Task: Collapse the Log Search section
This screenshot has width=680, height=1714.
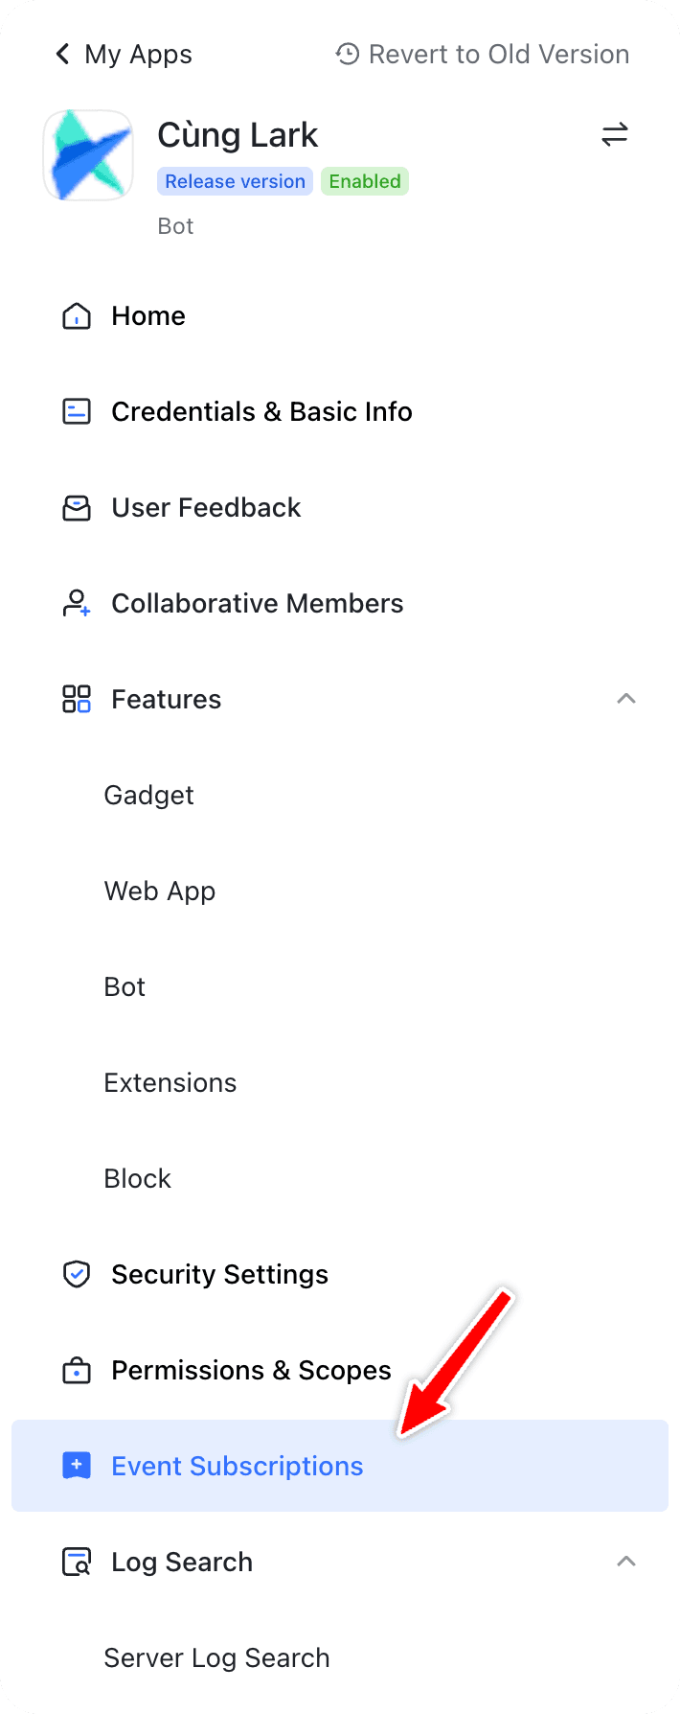Action: click(625, 1562)
